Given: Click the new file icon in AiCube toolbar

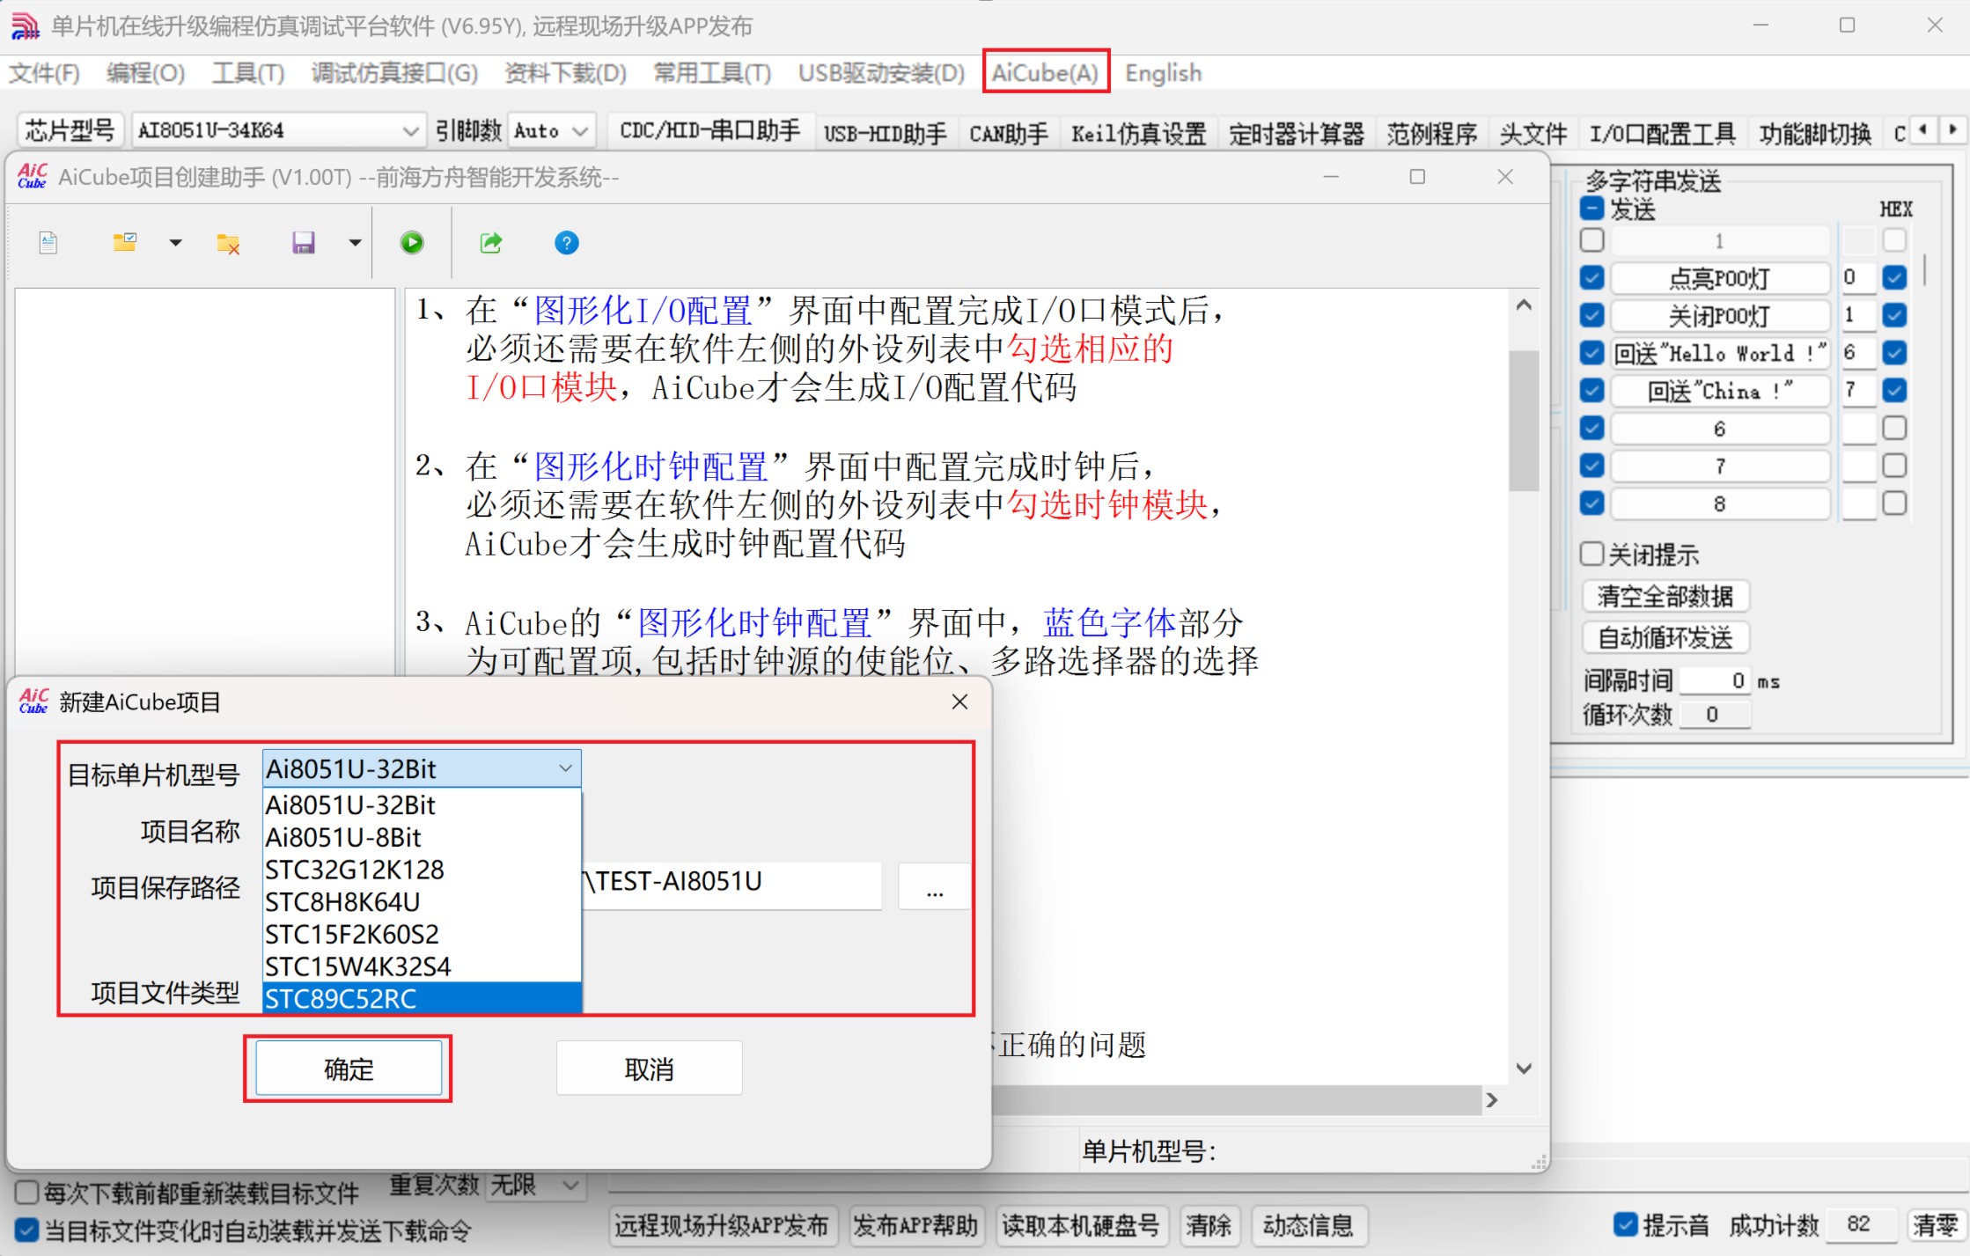Looking at the screenshot, I should (48, 243).
